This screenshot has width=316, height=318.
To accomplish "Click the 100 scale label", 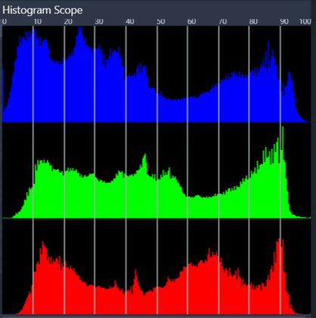I will [x=305, y=22].
